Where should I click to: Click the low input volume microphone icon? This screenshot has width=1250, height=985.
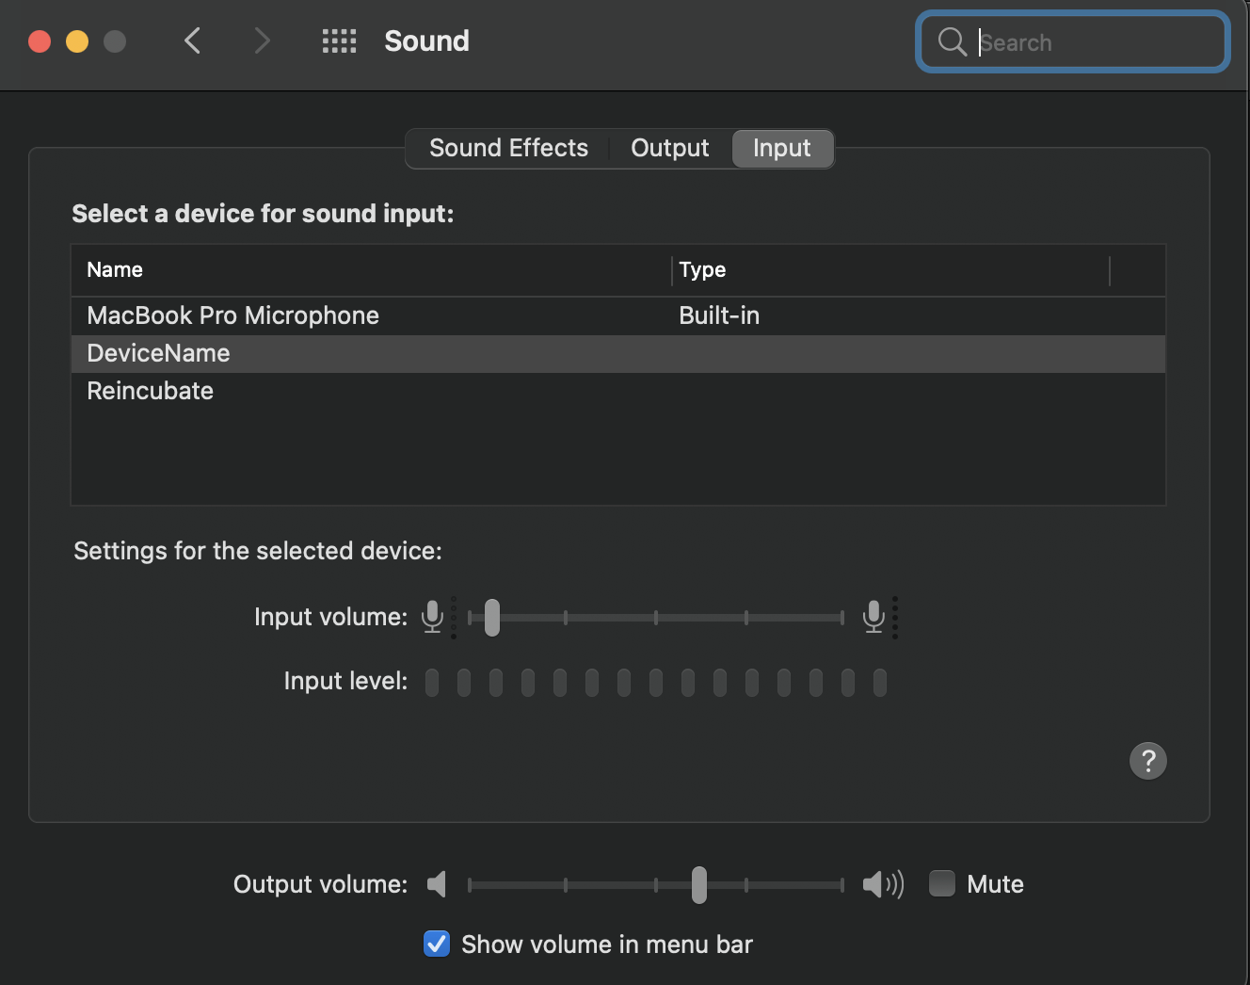tap(433, 617)
